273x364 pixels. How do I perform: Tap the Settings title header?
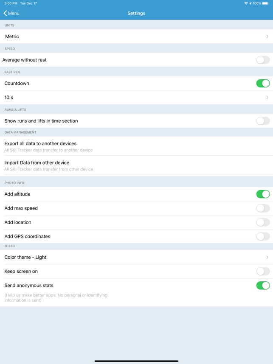pyautogui.click(x=136, y=13)
